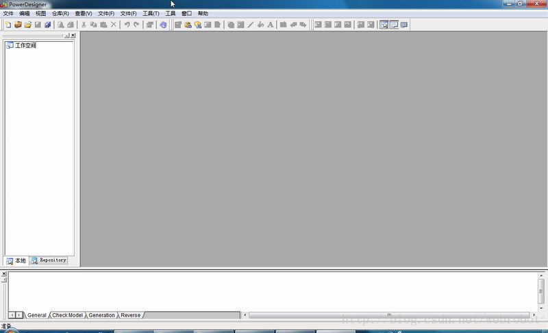Click the Undo arrow icon
Image resolution: width=548 pixels, height=333 pixels.
coord(127,25)
